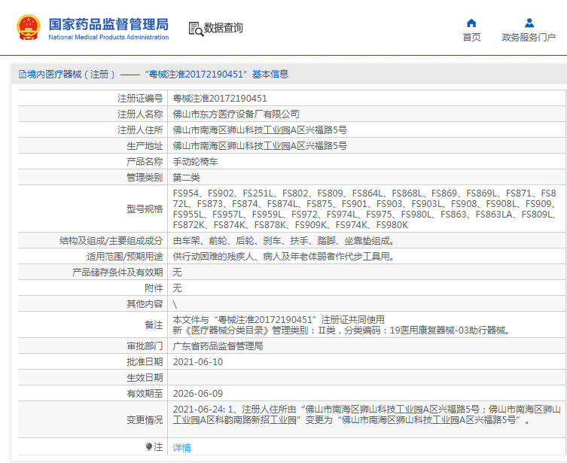
Task: Click 产品储存条件及有效期 label
Action: click(x=117, y=273)
